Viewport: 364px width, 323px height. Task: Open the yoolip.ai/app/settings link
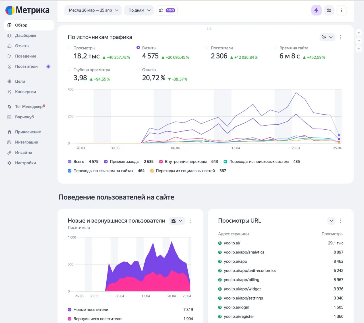pos(243,298)
